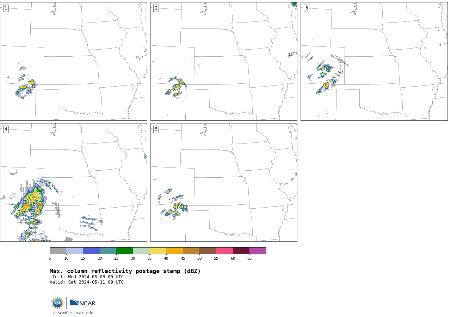Click the Init: Wed 2024-05-08 00 UTC text
This screenshot has height=317, width=451.
point(88,277)
